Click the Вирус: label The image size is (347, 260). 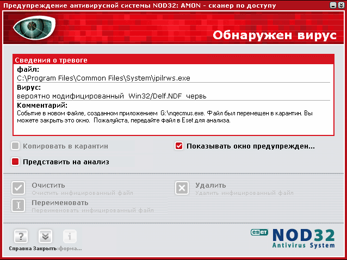pyautogui.click(x=29, y=88)
